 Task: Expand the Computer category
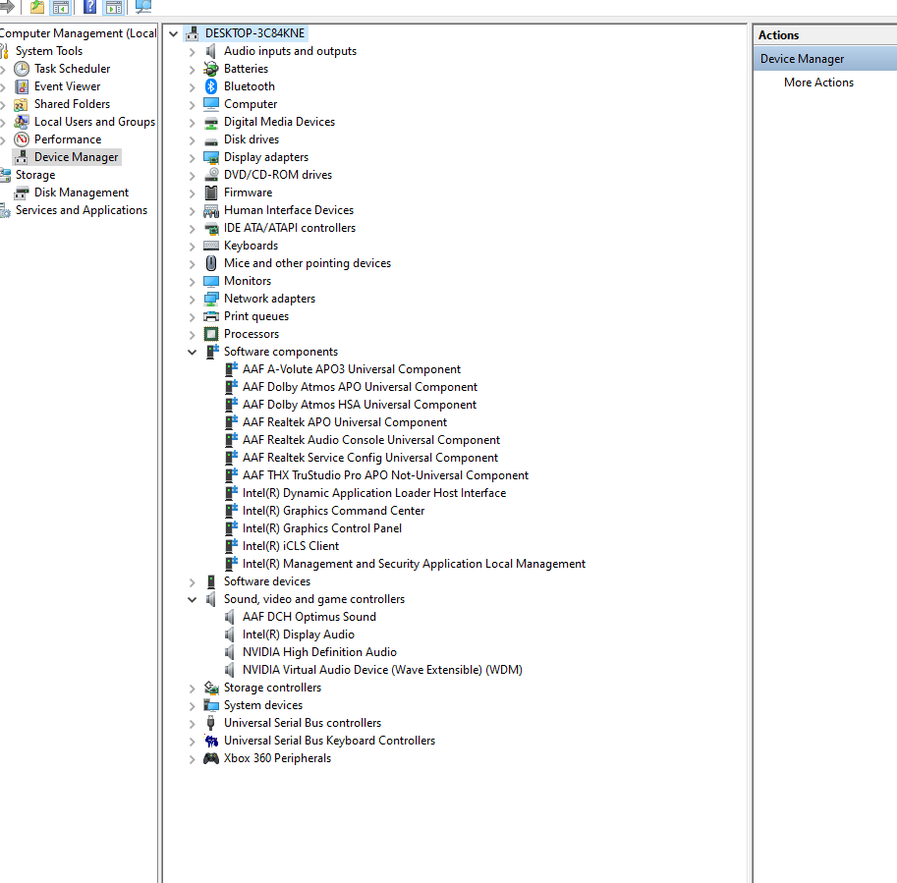point(192,104)
